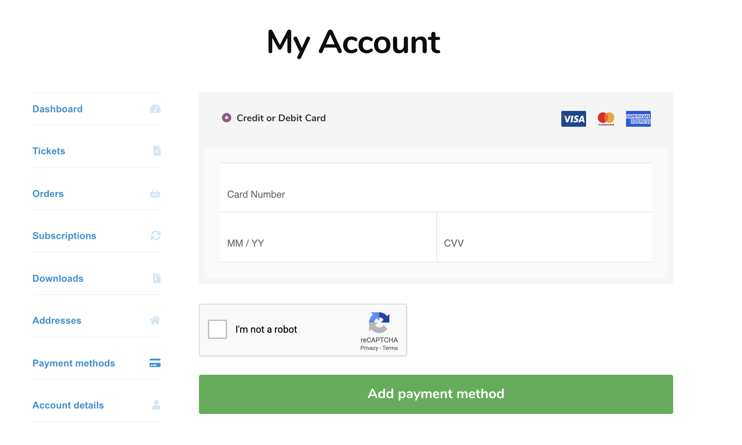Open the Subscriptions section
This screenshot has width=742, height=445.
pyautogui.click(x=64, y=236)
